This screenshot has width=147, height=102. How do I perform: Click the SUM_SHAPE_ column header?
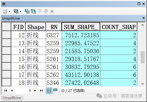coord(81,27)
